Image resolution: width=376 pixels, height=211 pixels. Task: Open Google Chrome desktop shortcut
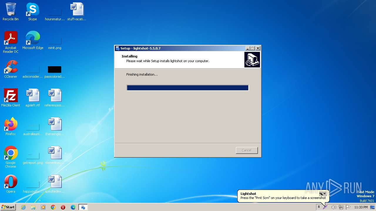[x=11, y=157]
